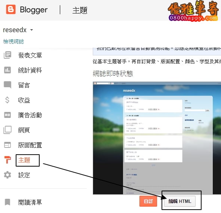
Task: Open the 網頁 pages icon
Action: pos(7,130)
